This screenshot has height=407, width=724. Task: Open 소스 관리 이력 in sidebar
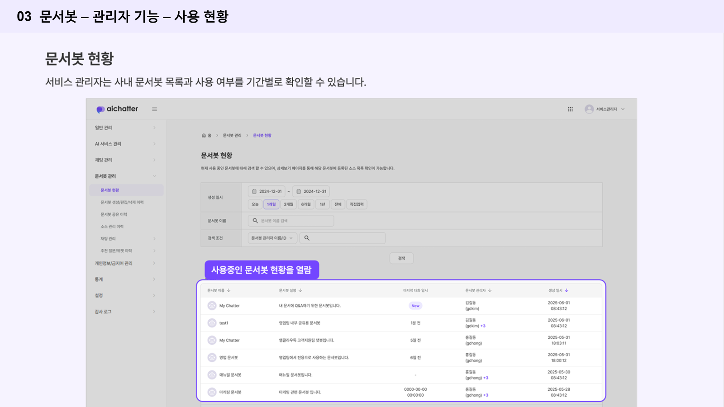pyautogui.click(x=112, y=227)
